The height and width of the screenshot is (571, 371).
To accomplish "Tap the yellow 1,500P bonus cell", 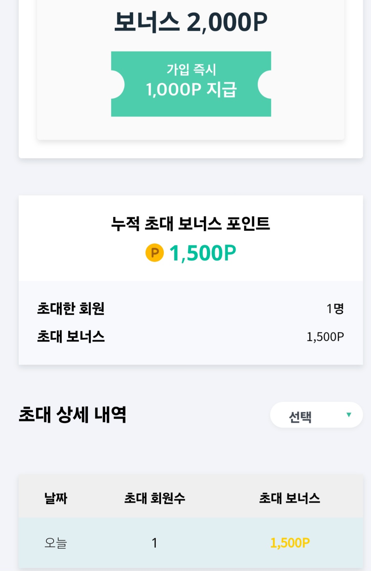I will (x=290, y=543).
